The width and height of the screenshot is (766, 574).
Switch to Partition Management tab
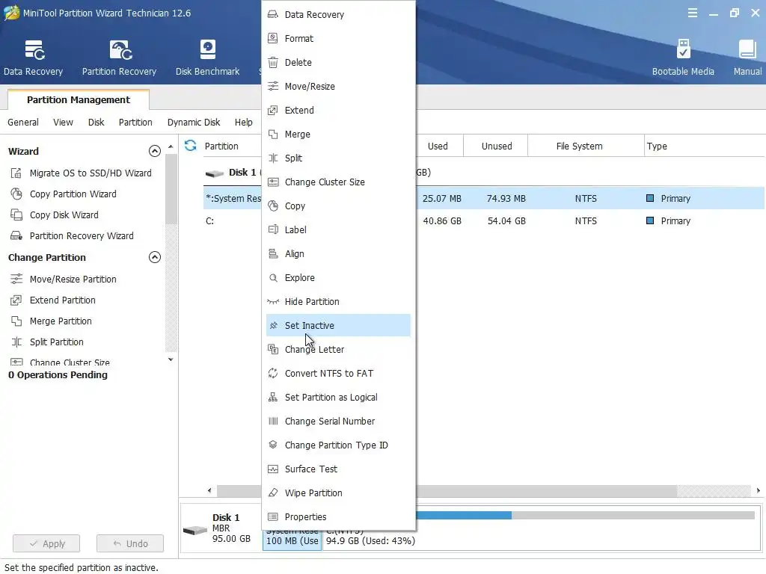pos(78,99)
